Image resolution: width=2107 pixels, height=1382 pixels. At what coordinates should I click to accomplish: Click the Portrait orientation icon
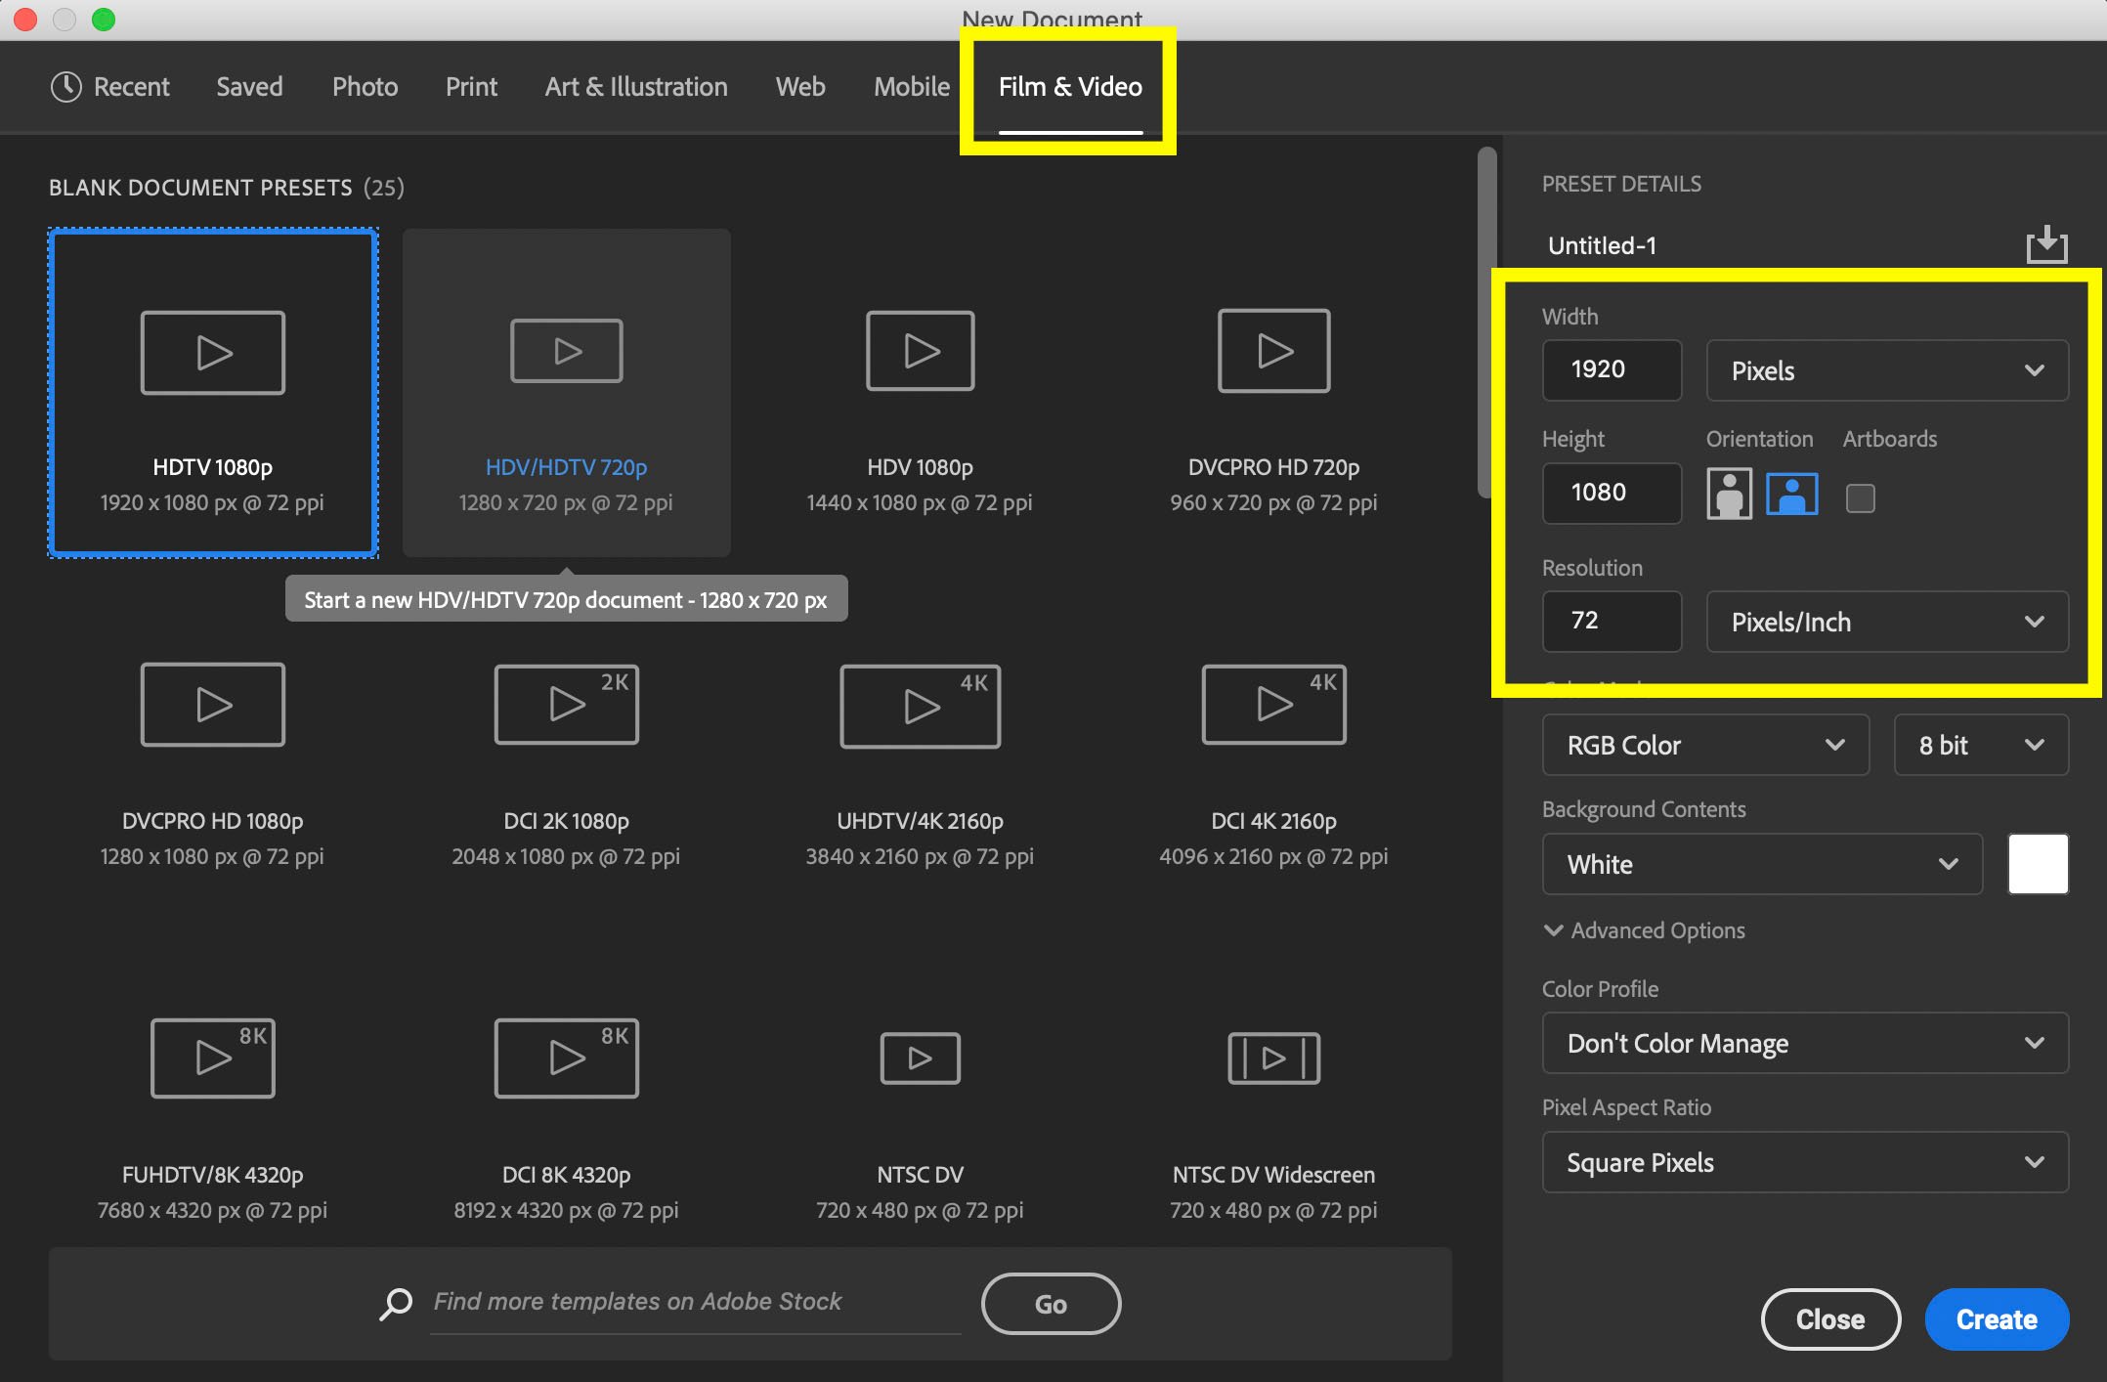coord(1728,494)
